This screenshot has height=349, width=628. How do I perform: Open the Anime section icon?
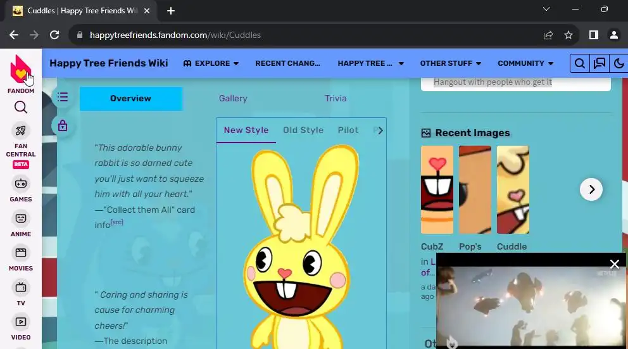[21, 219]
